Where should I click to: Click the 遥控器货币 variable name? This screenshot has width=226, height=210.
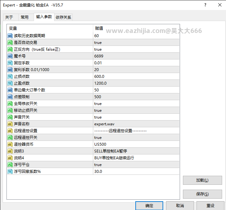pyautogui.click(x=24, y=144)
